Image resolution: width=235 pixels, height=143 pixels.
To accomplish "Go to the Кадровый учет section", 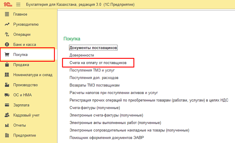I will point(26,115).
